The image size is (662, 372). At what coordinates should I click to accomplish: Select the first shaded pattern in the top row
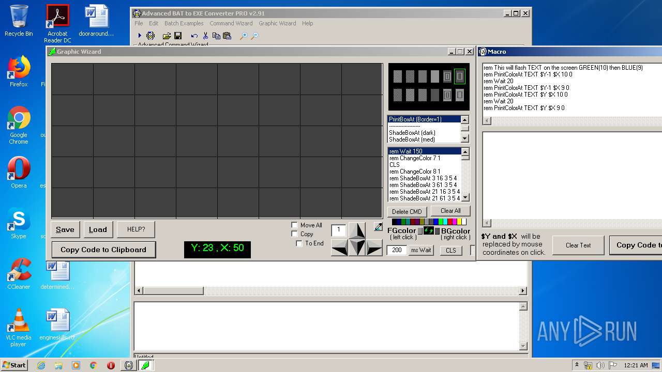pos(398,77)
